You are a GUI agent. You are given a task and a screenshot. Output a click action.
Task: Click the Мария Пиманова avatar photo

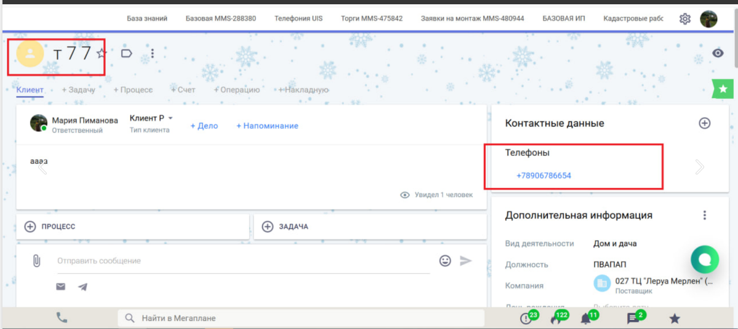(39, 123)
